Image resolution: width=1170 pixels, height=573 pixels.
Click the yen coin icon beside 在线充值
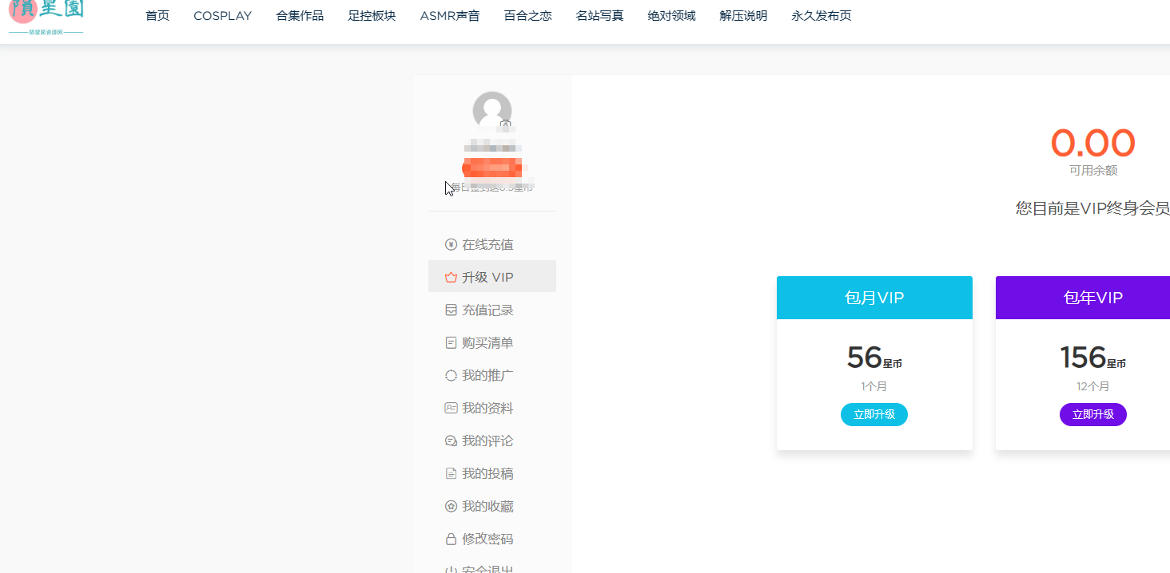[x=451, y=244]
